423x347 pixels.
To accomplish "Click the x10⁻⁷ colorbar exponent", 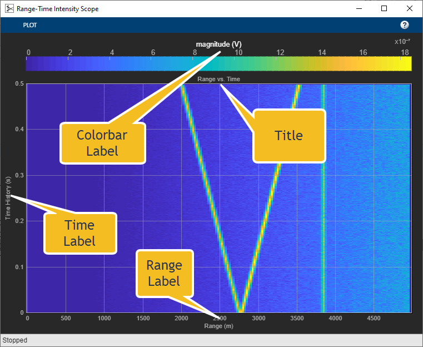I will click(x=402, y=41).
